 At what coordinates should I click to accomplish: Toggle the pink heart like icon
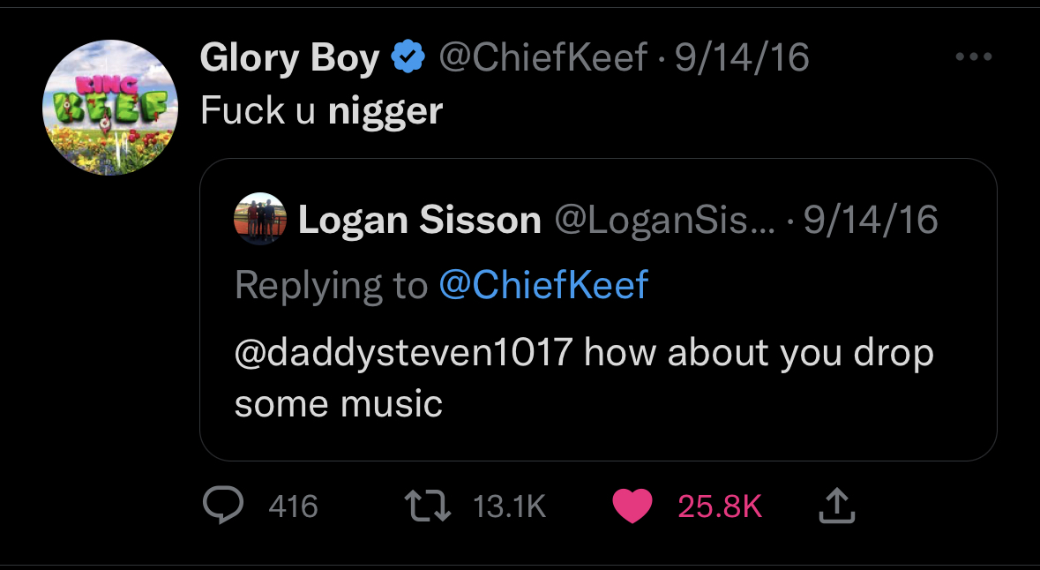[632, 506]
